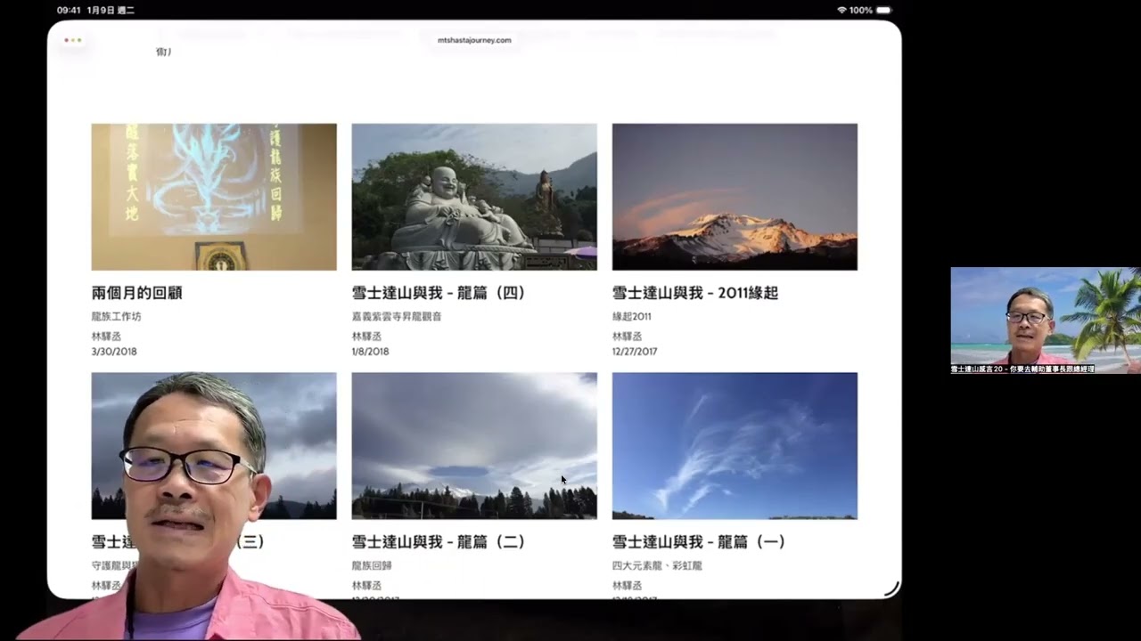Image resolution: width=1141 pixels, height=641 pixels.
Task: Tap the three-dot multitasking icon
Action: point(73,40)
